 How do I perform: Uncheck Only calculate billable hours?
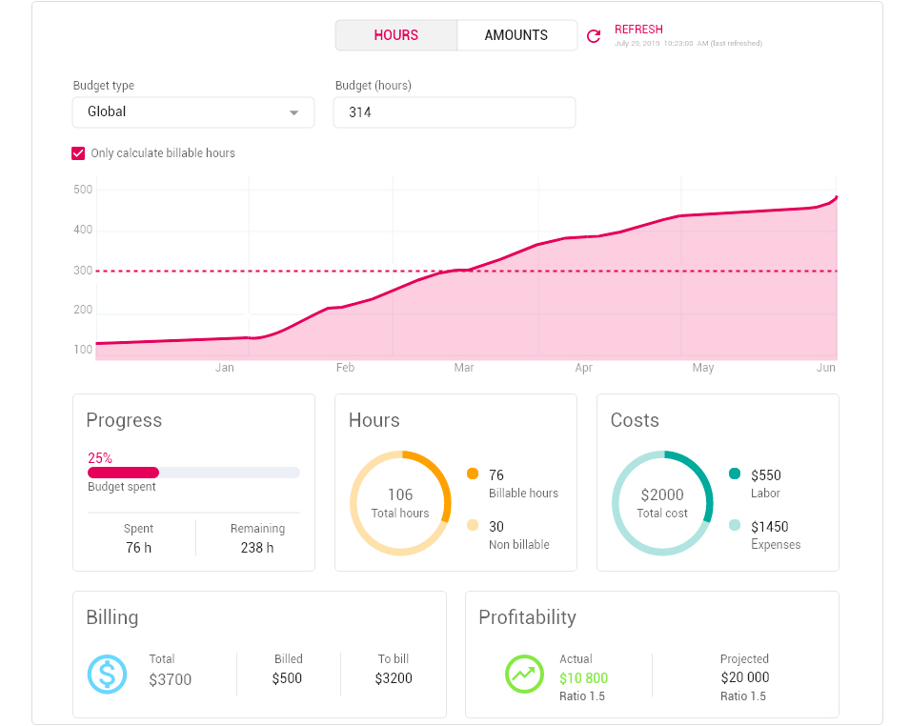(78, 153)
